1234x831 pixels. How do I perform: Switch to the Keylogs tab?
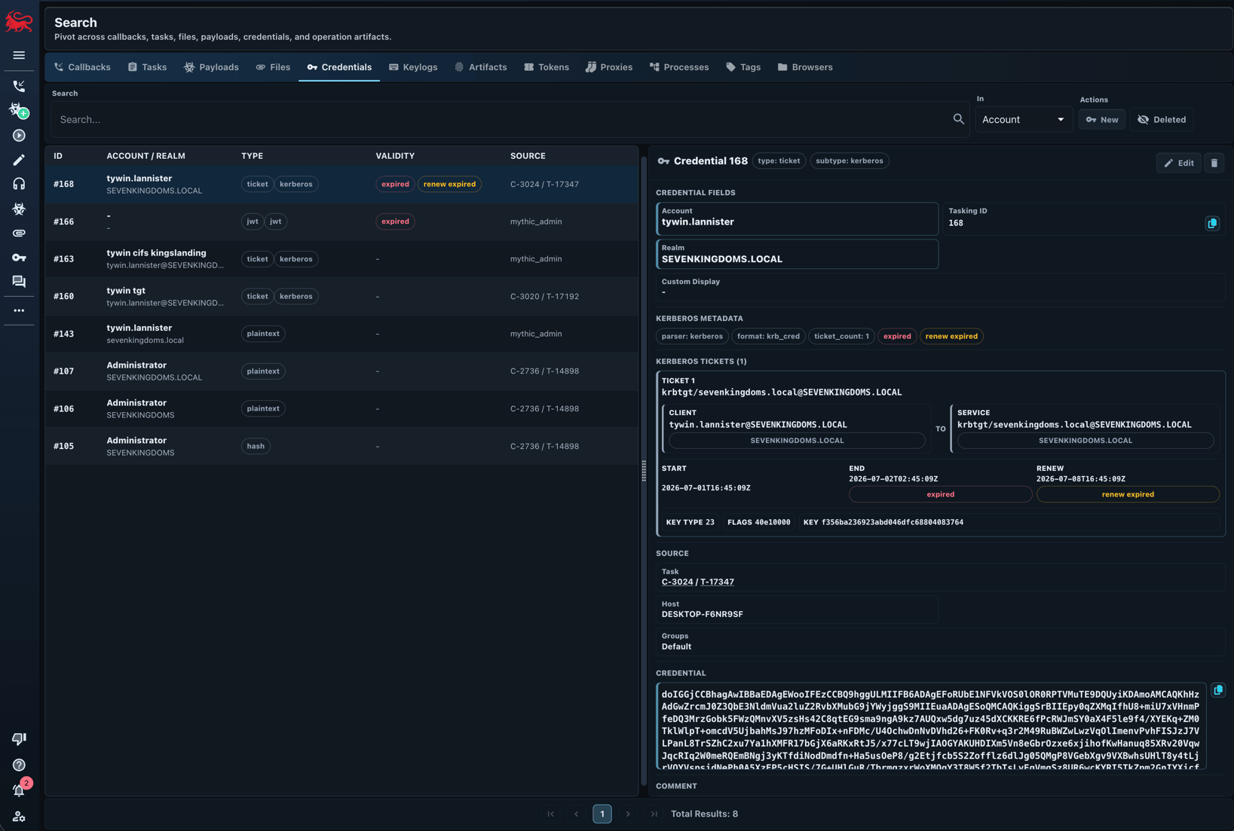pyautogui.click(x=413, y=67)
